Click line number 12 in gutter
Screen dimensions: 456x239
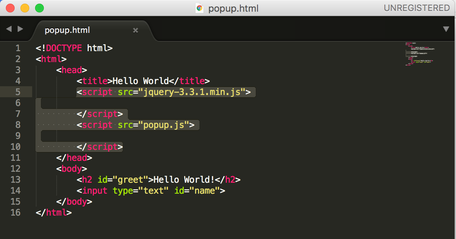pos(16,169)
